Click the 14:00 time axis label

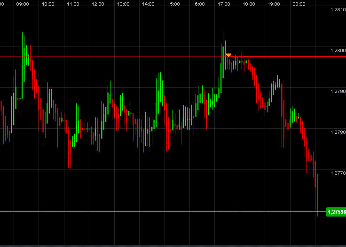tap(148, 4)
